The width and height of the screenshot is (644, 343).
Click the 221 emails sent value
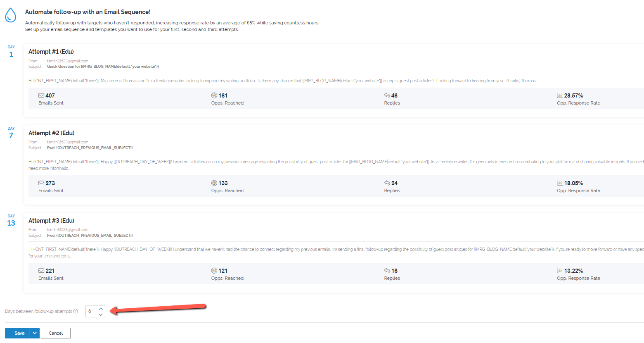(x=50, y=271)
